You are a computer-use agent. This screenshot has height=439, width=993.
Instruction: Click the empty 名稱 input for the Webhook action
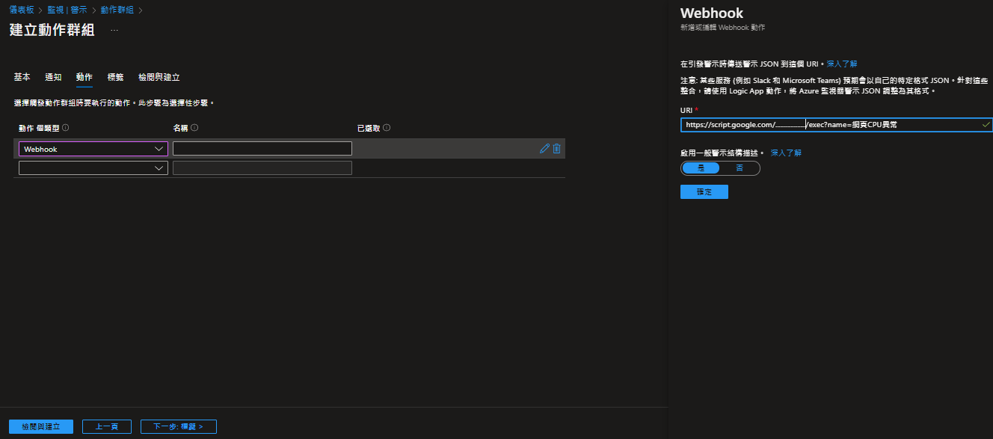(x=262, y=148)
